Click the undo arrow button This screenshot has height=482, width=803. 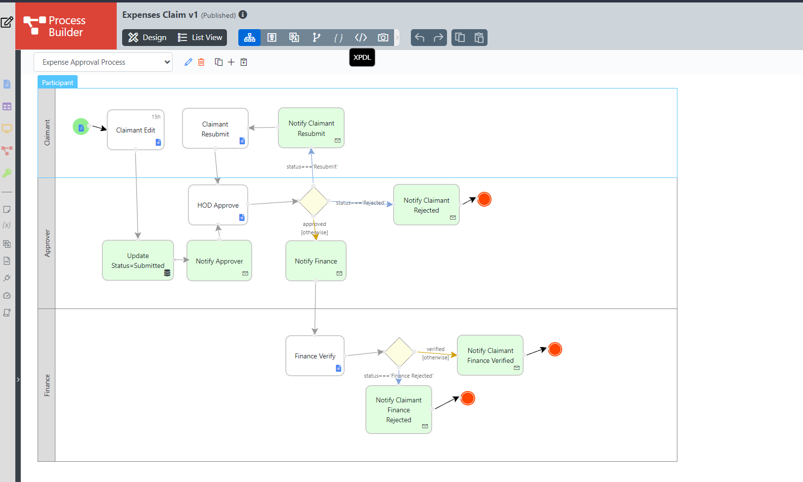[x=419, y=38]
